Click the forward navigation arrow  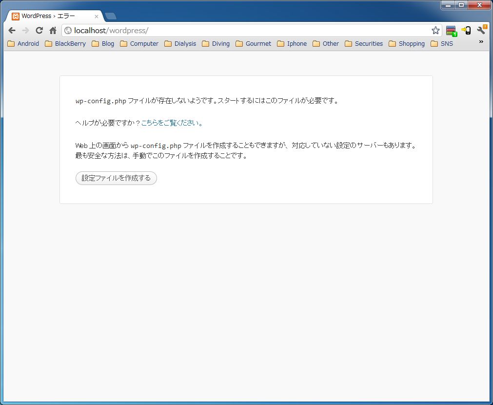point(25,31)
